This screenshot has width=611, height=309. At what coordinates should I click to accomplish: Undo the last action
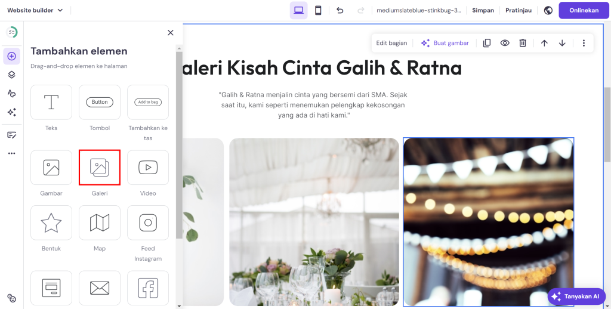tap(340, 11)
